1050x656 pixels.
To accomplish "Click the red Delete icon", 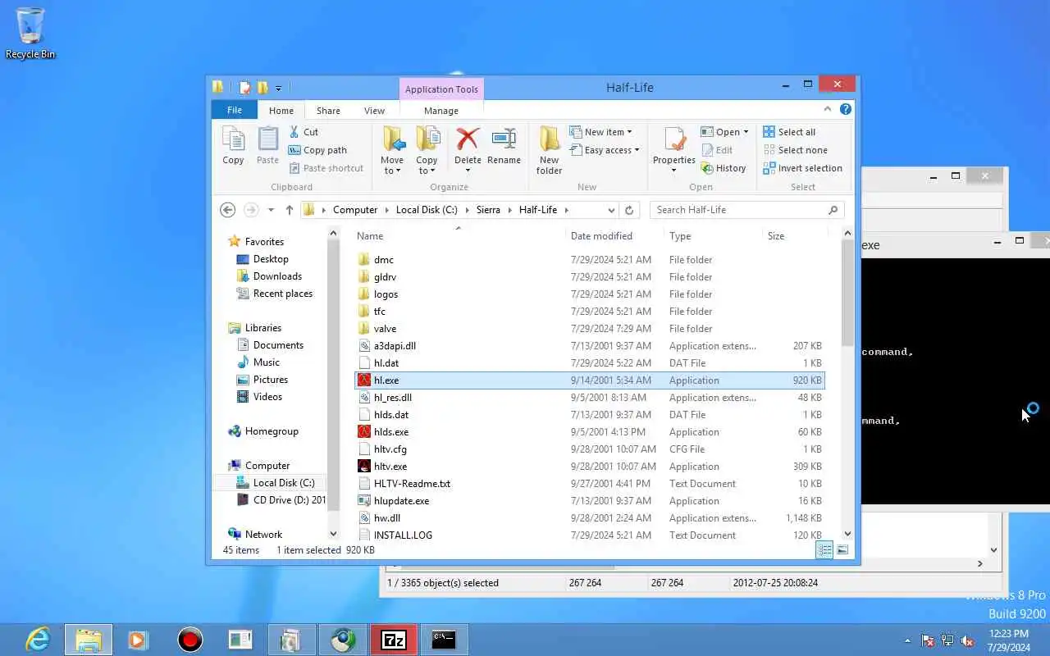I will click(x=468, y=139).
